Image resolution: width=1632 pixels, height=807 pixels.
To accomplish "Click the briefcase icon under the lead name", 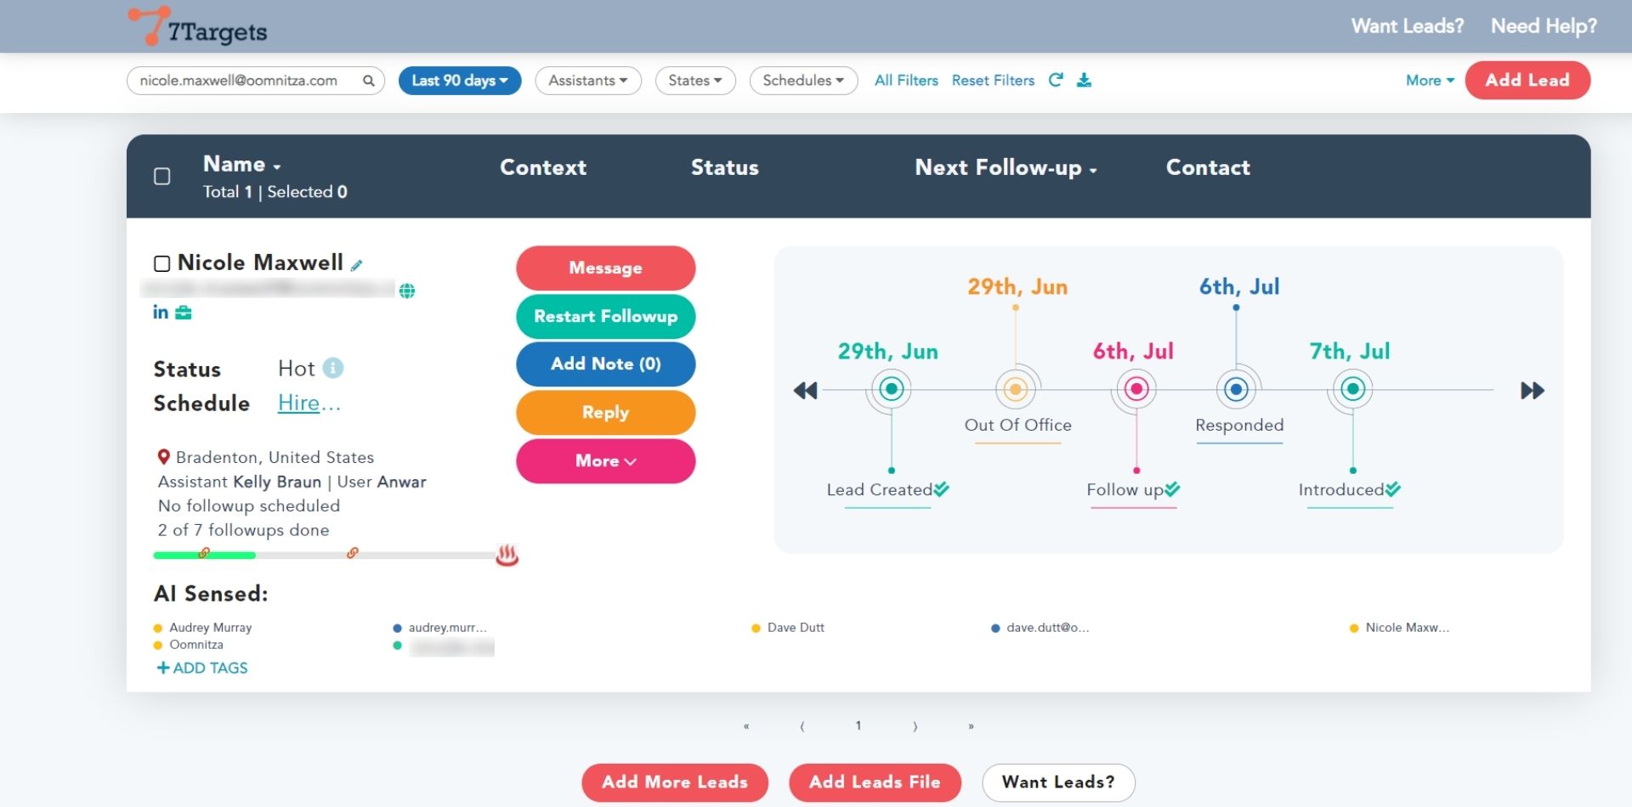I will coord(184,313).
